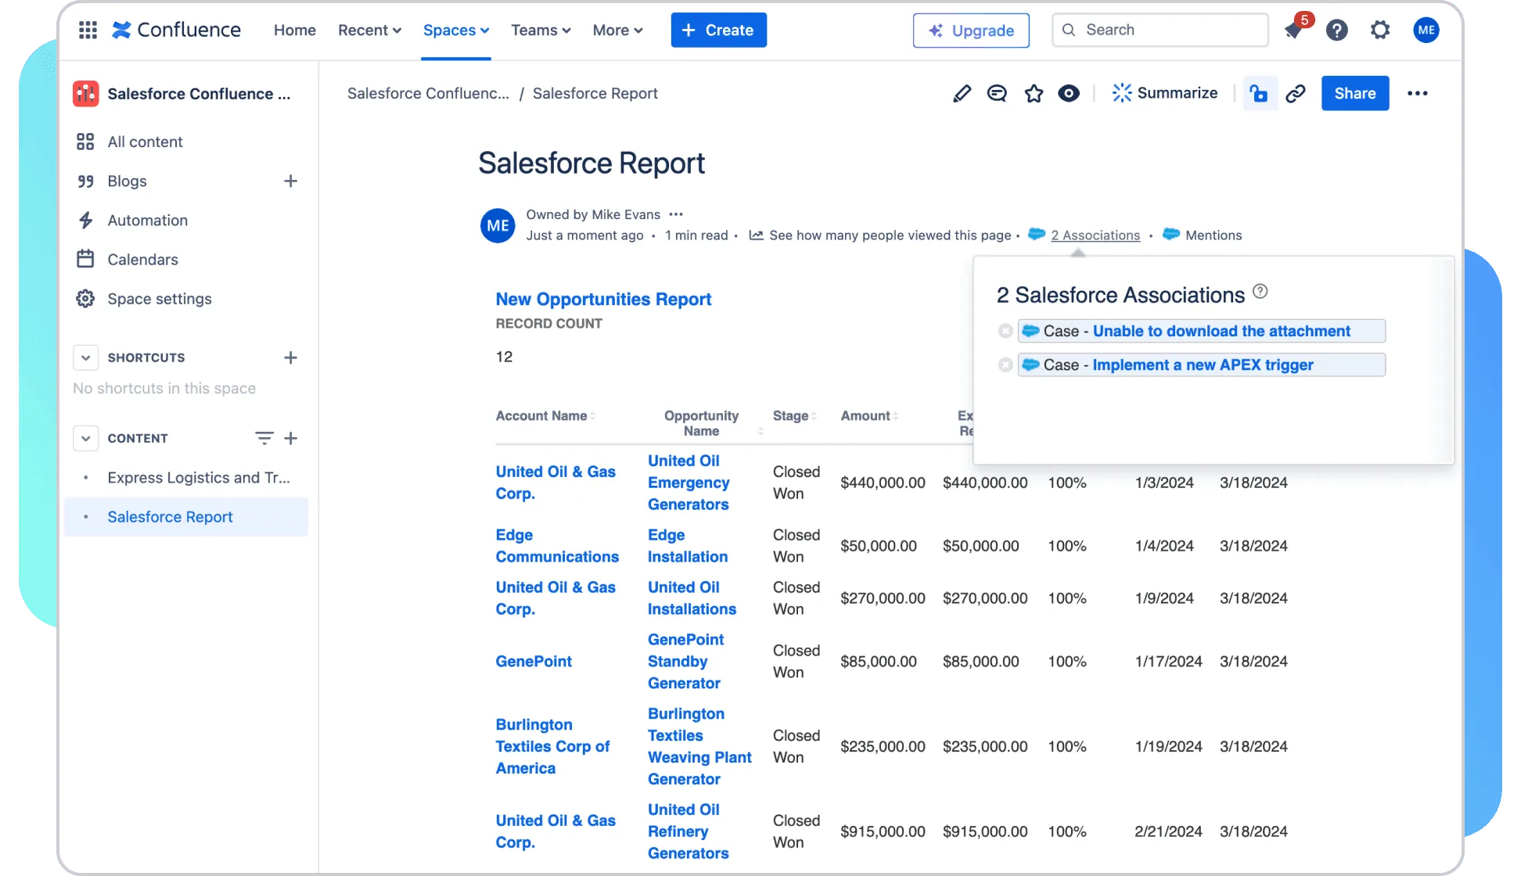This screenshot has height=876, width=1521.
Task: Open the 2 Associations link
Action: (1095, 235)
